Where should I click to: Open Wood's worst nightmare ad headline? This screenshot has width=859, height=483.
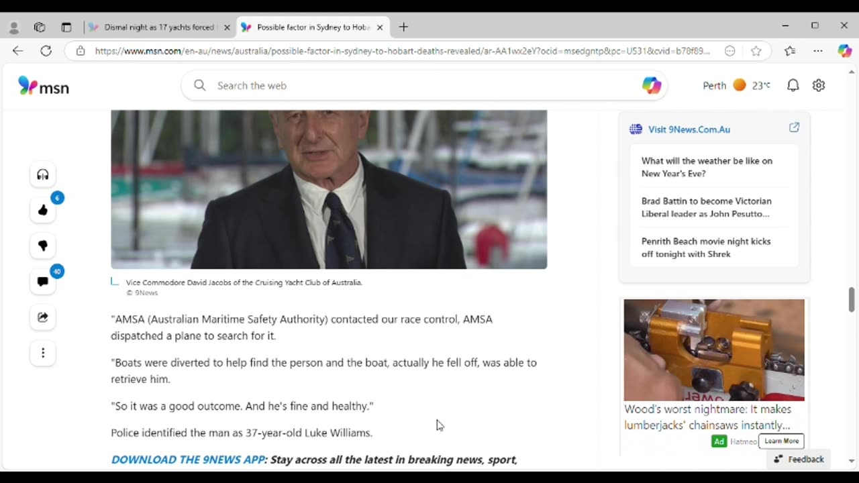708,417
